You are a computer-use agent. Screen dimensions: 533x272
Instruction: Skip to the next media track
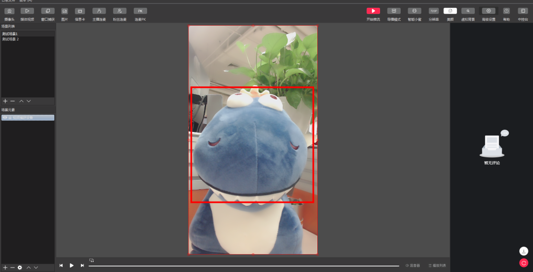pos(82,266)
